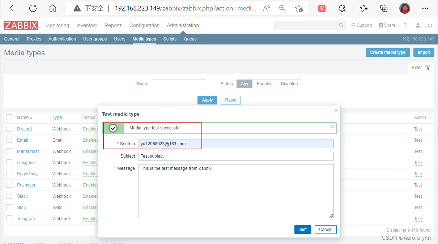Switch to the Proxies submenu
This screenshot has width=438, height=244.
click(x=34, y=39)
